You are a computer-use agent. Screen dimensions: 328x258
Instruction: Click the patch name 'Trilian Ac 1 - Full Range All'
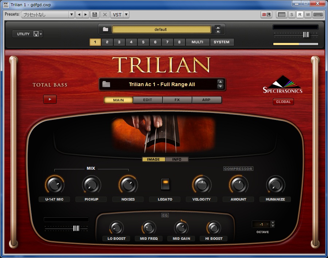tap(162, 84)
